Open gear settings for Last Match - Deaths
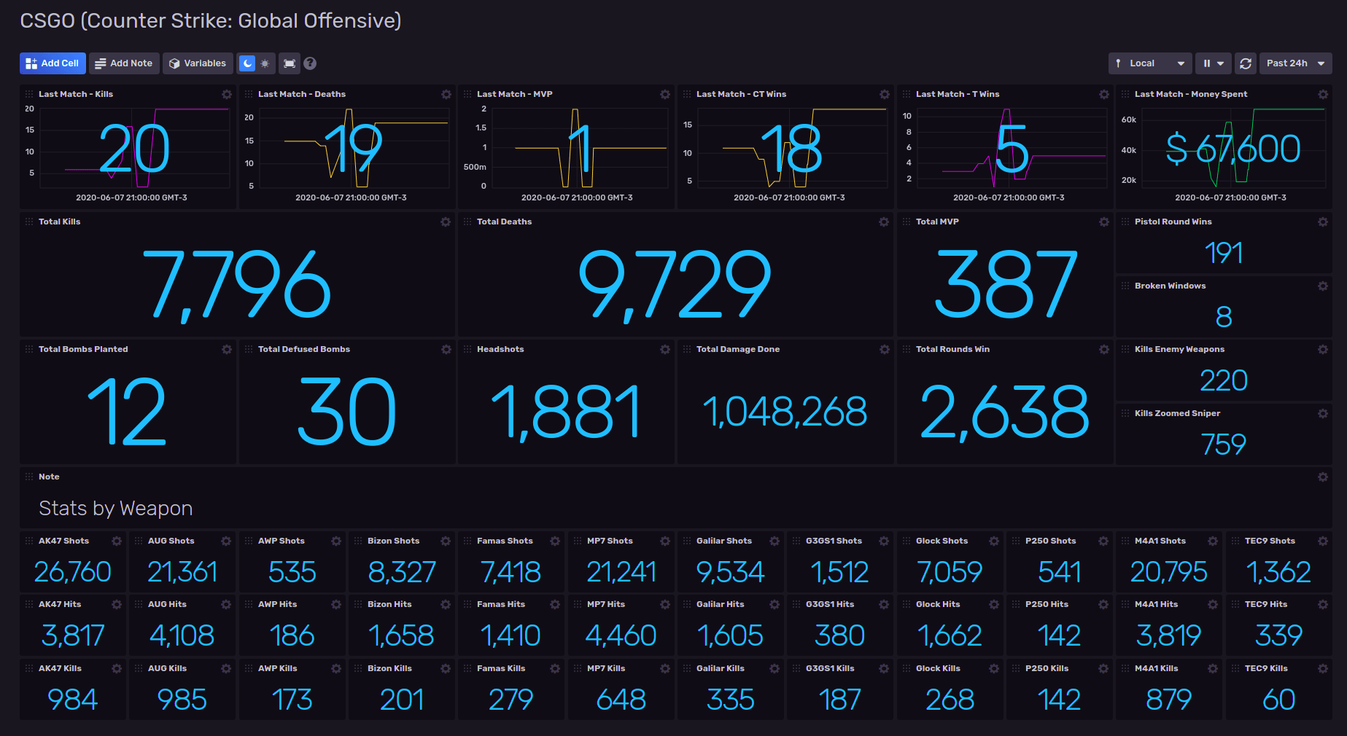 click(x=446, y=94)
